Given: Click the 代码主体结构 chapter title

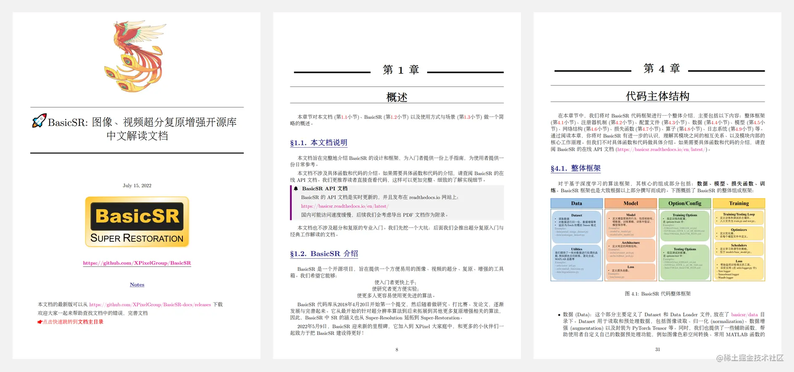Looking at the screenshot, I should [657, 96].
